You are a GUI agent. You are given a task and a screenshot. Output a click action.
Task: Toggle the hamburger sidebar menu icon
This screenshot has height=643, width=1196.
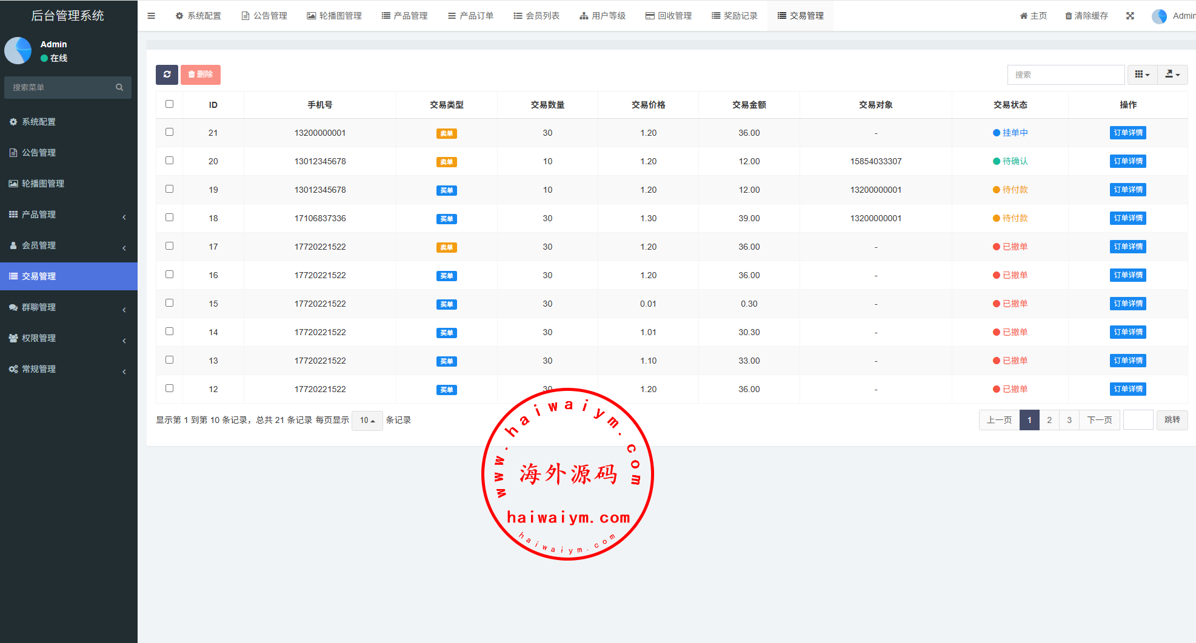point(152,16)
